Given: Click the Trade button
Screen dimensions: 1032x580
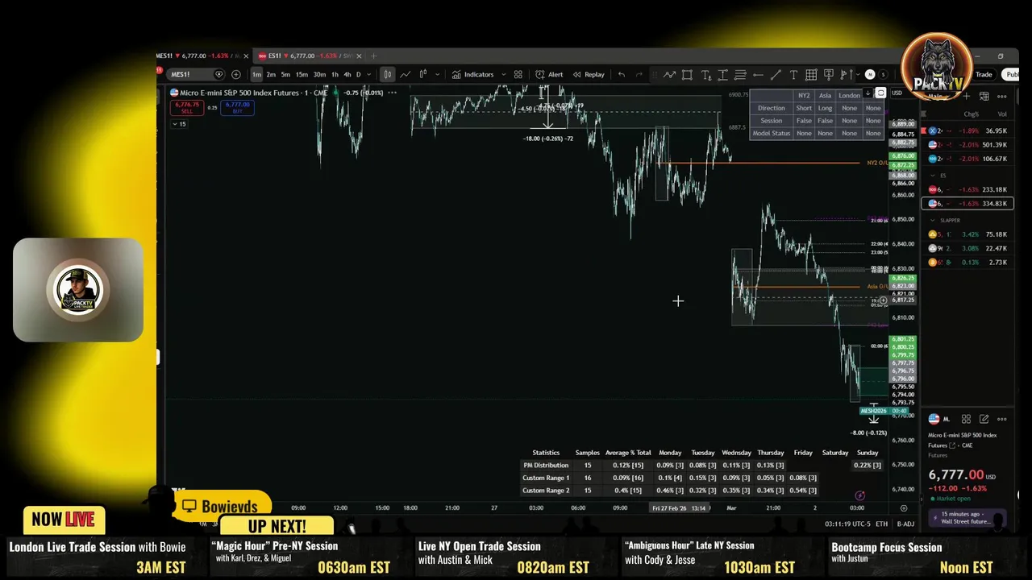Looking at the screenshot, I should tap(984, 74).
